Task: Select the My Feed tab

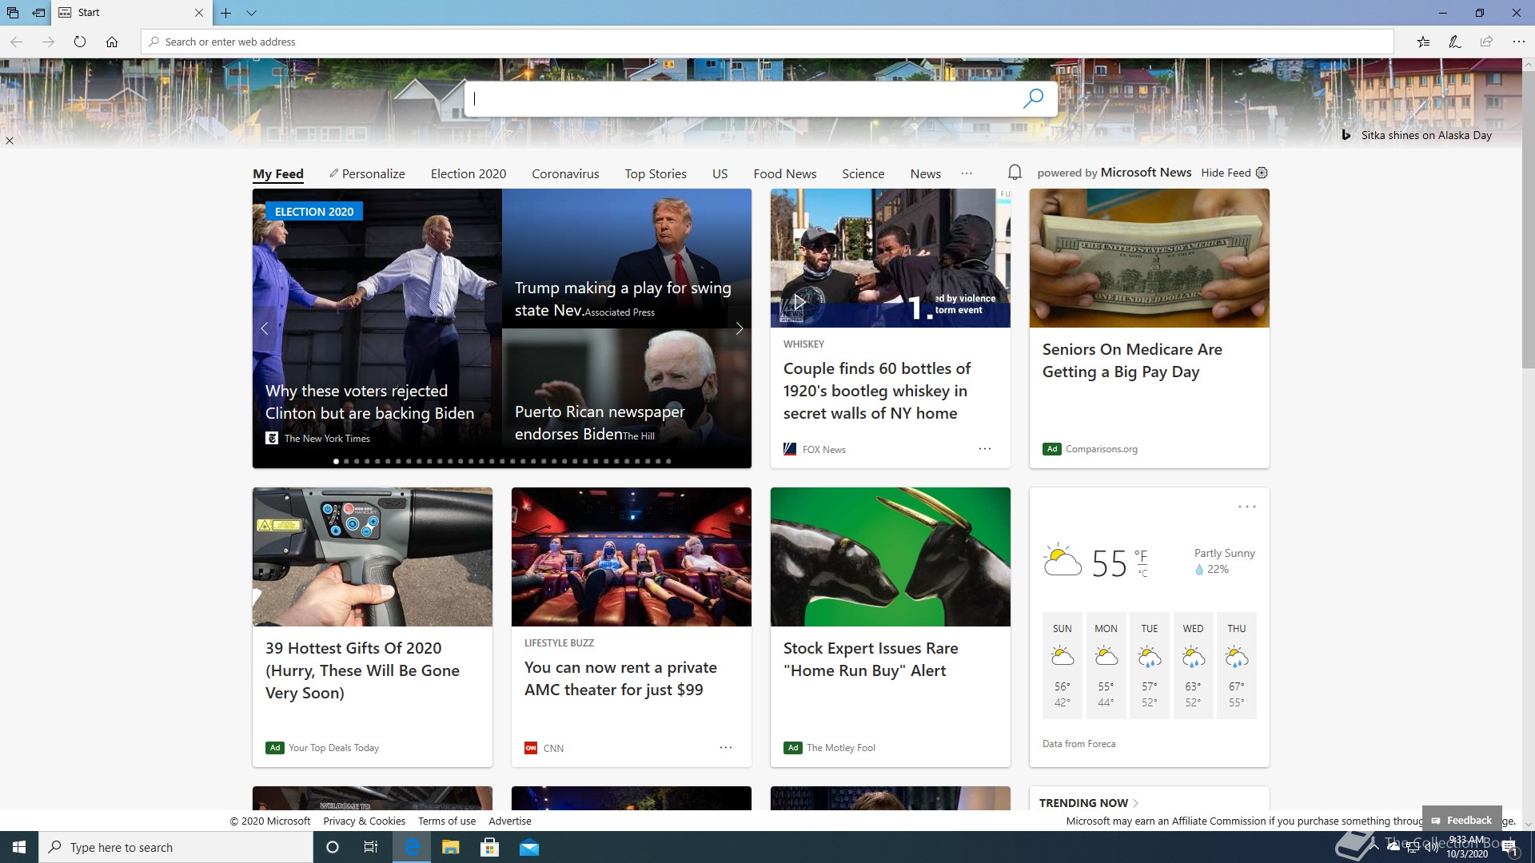Action: [278, 173]
